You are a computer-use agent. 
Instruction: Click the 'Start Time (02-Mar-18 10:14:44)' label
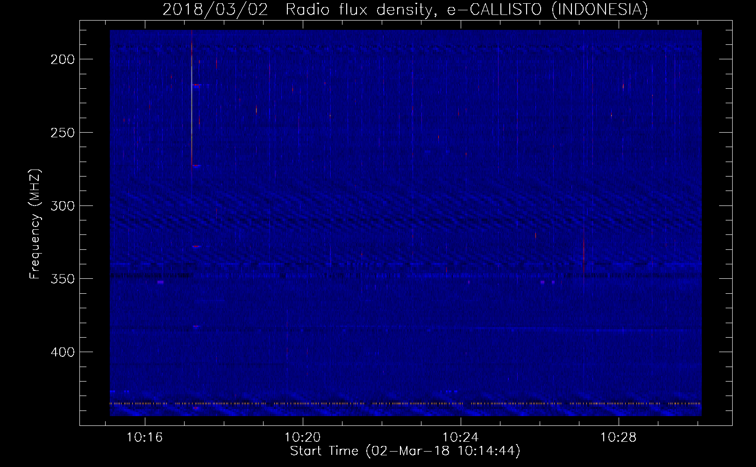tap(405, 451)
